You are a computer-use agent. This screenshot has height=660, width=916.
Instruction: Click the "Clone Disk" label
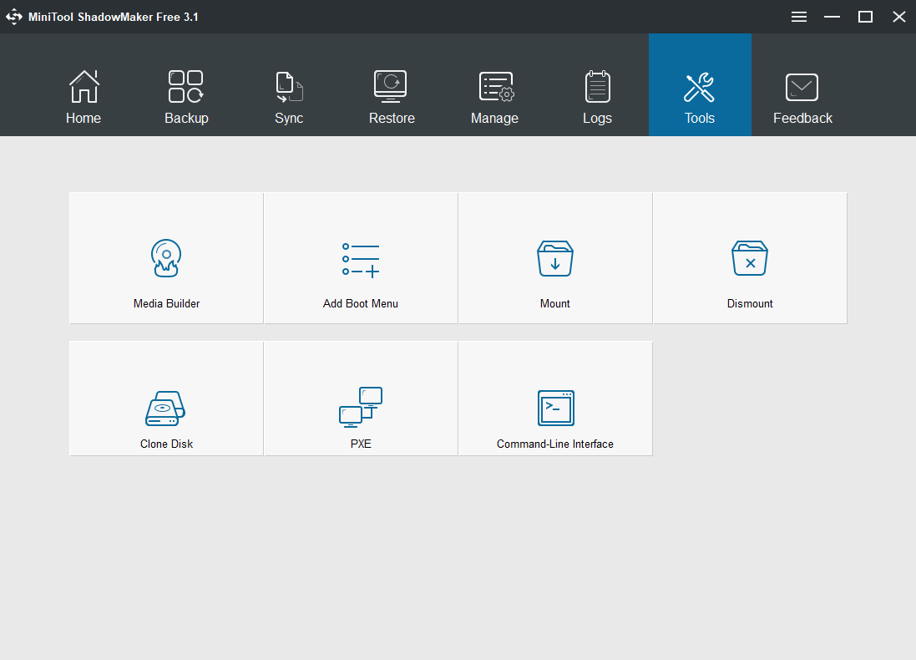click(x=166, y=444)
